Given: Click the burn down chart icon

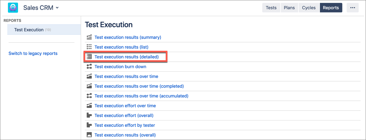Looking at the screenshot, I should pos(89,67).
